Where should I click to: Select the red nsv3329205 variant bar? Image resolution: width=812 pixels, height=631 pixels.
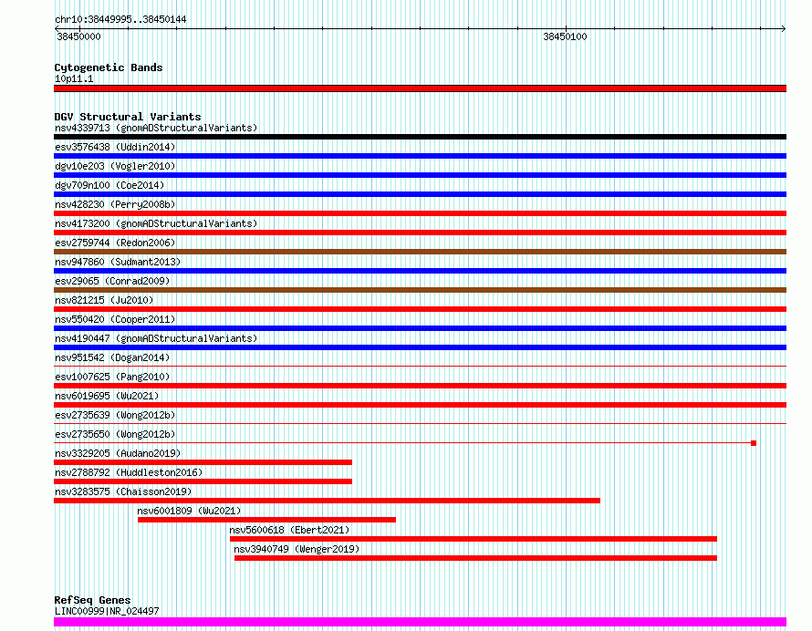(203, 462)
